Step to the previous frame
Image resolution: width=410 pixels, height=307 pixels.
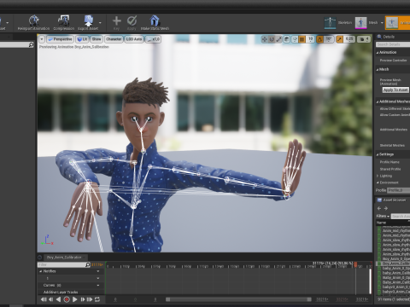click(x=51, y=299)
